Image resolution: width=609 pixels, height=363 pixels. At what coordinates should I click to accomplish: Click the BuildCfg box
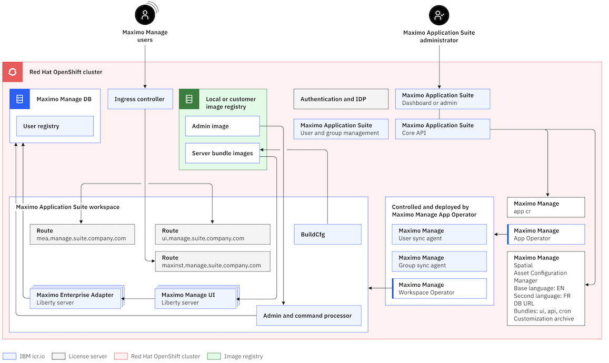pyautogui.click(x=328, y=235)
